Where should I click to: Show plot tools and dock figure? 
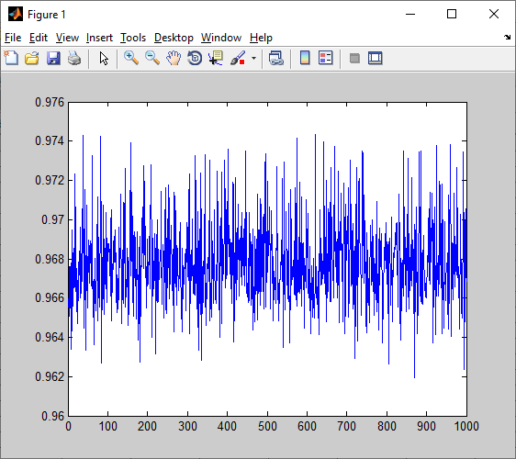[x=376, y=58]
